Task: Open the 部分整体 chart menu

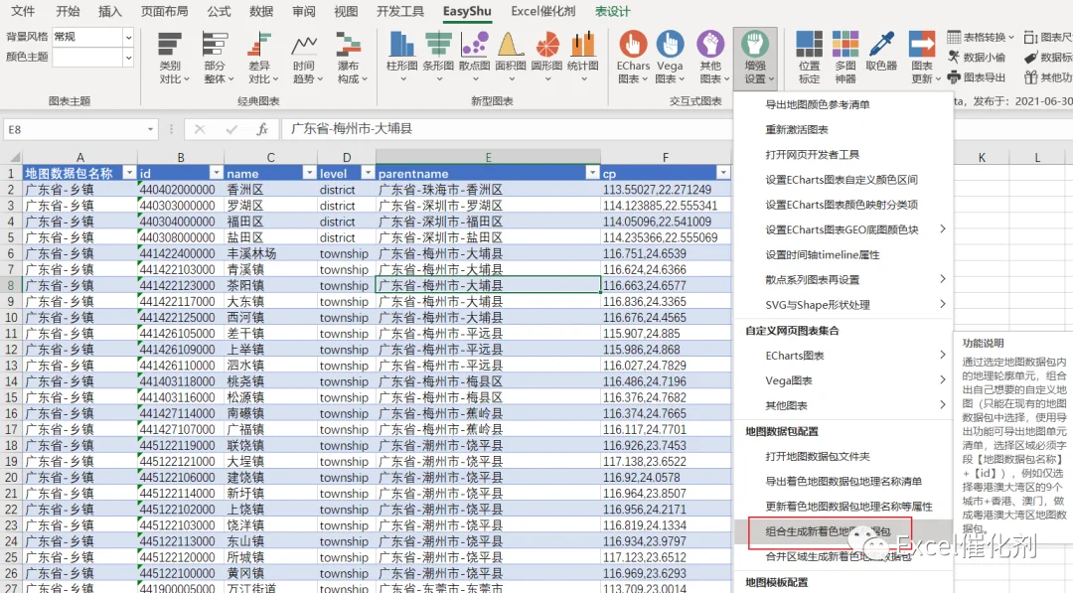Action: pos(219,59)
